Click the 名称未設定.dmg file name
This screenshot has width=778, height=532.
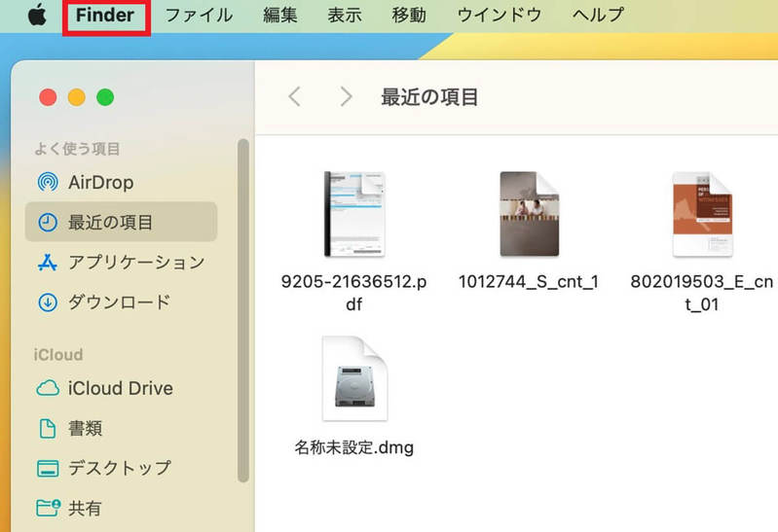(x=353, y=447)
